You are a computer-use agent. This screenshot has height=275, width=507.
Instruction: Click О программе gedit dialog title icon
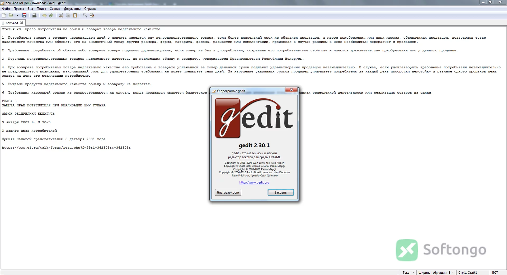click(214, 91)
